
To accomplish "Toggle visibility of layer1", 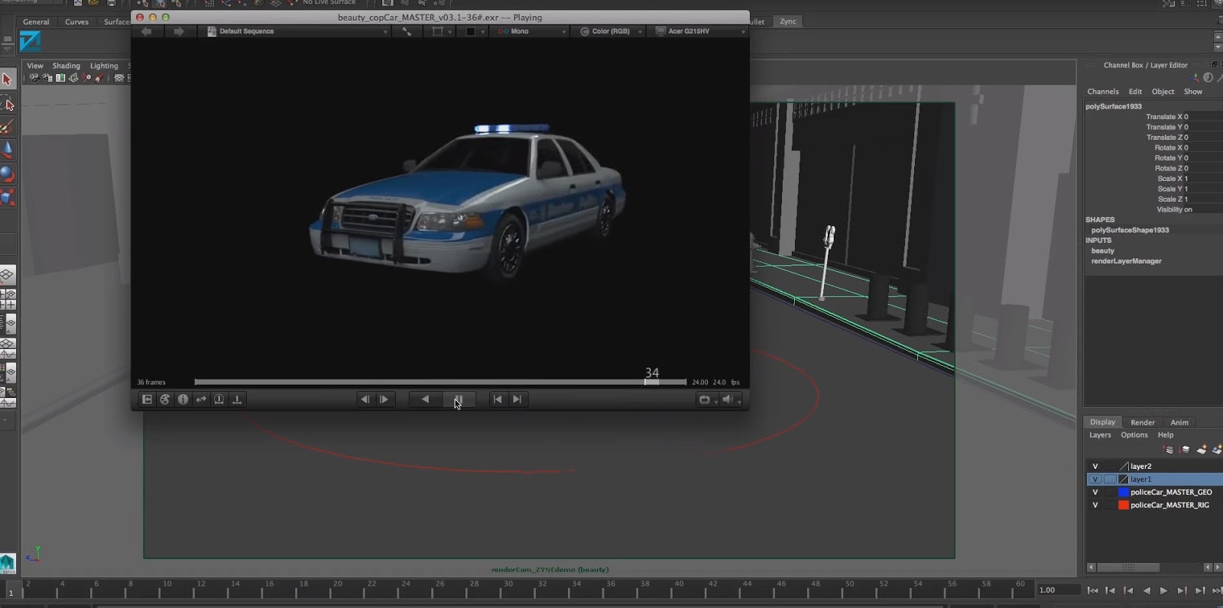I will (x=1095, y=480).
